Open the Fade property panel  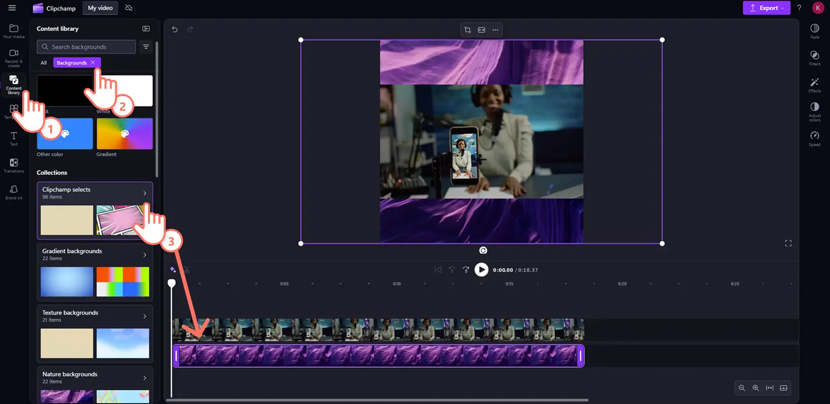(815, 31)
